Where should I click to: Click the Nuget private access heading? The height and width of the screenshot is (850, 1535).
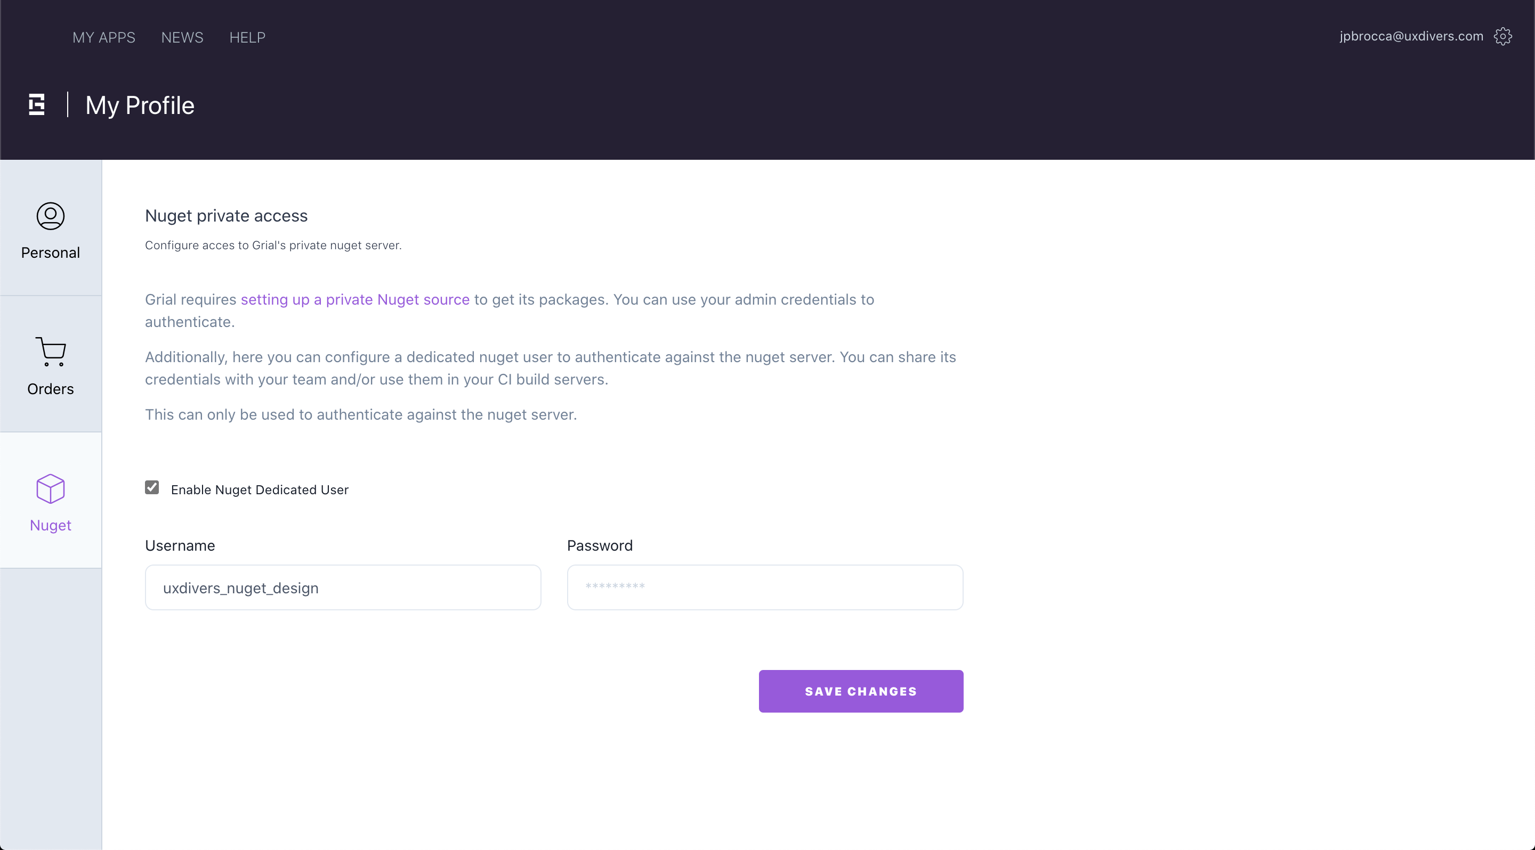(x=227, y=216)
